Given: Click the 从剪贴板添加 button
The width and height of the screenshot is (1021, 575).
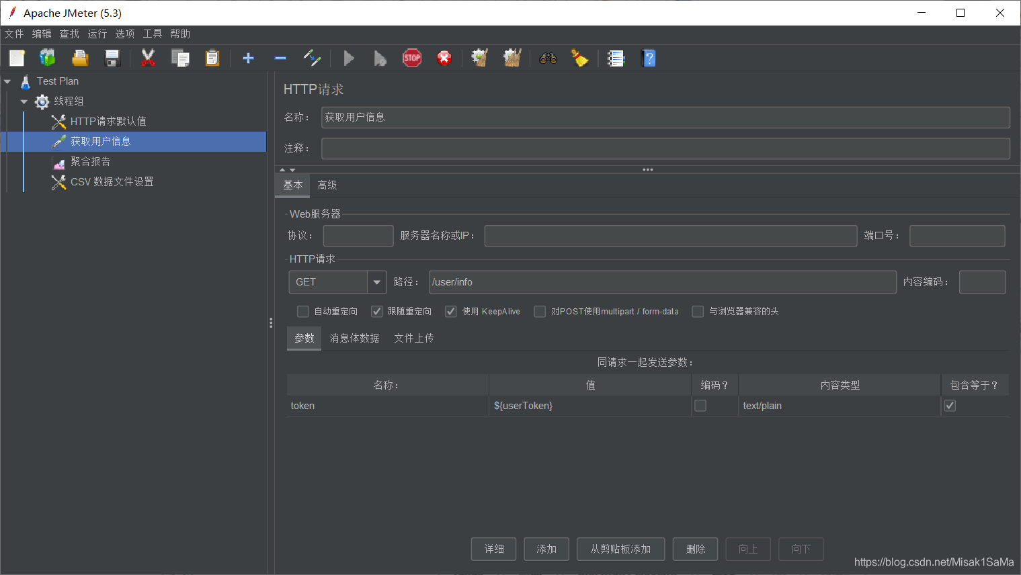Looking at the screenshot, I should pos(620,549).
